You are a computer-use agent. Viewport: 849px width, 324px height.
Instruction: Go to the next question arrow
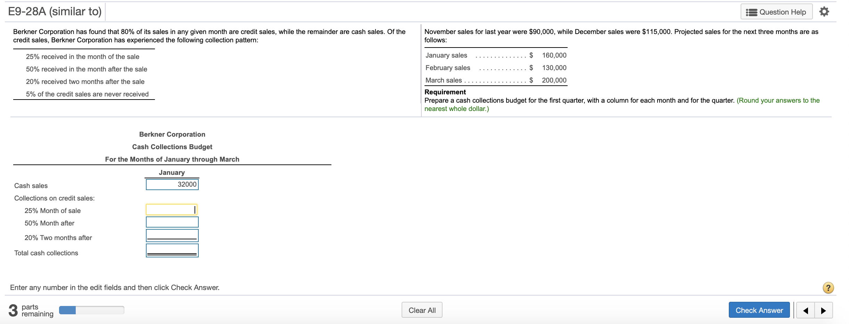coord(823,310)
